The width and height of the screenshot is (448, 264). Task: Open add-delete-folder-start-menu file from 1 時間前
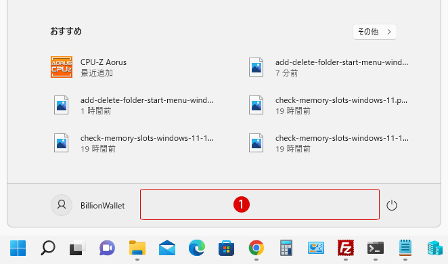coord(133,105)
